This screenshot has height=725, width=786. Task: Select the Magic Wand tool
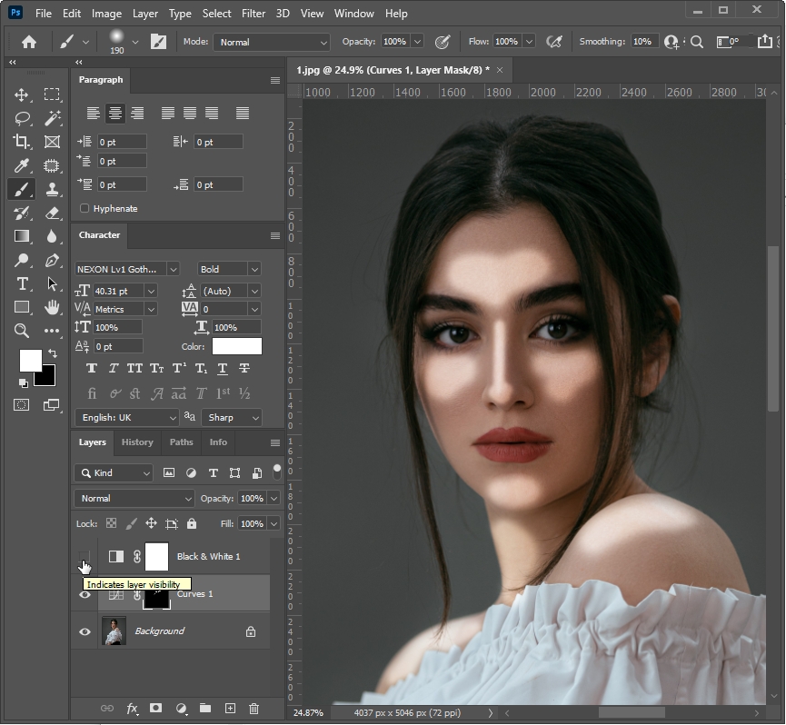(x=52, y=118)
